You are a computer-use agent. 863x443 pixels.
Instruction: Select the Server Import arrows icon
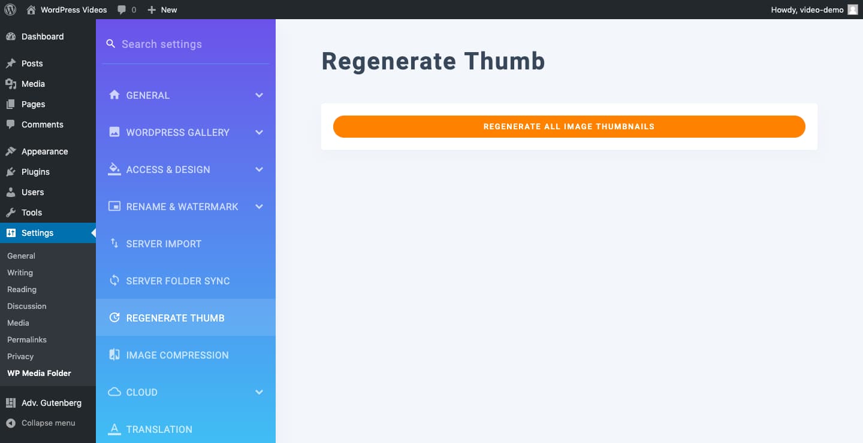[x=114, y=244]
